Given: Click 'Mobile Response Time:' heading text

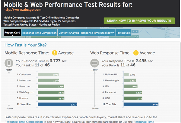Looking at the screenshot, I should (x=27, y=53).
